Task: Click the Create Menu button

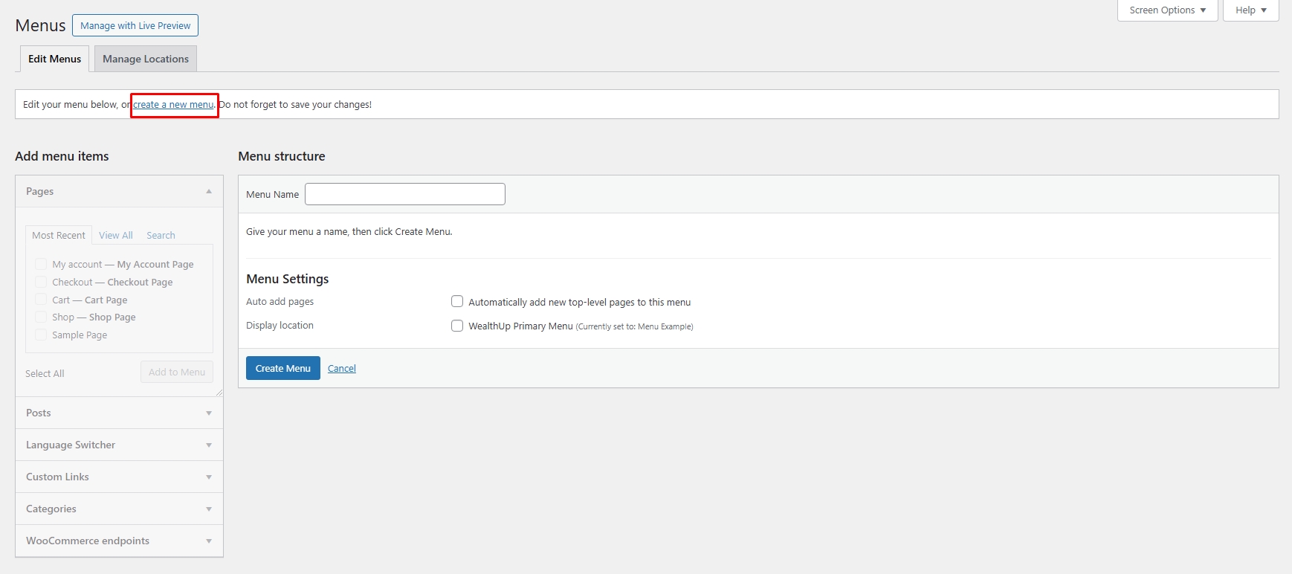Action: [283, 369]
